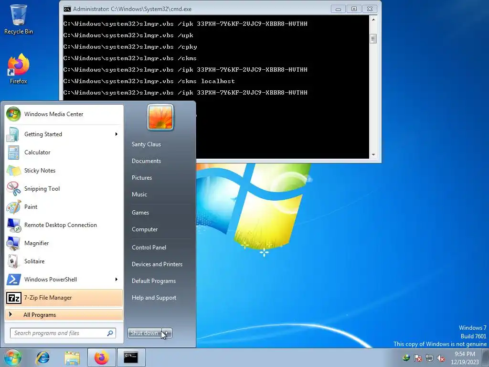Show All Programs list

pos(64,315)
